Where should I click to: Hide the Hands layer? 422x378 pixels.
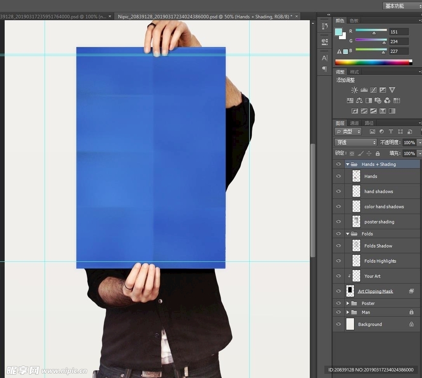point(338,176)
